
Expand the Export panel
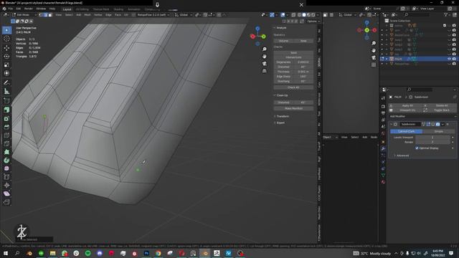280,123
